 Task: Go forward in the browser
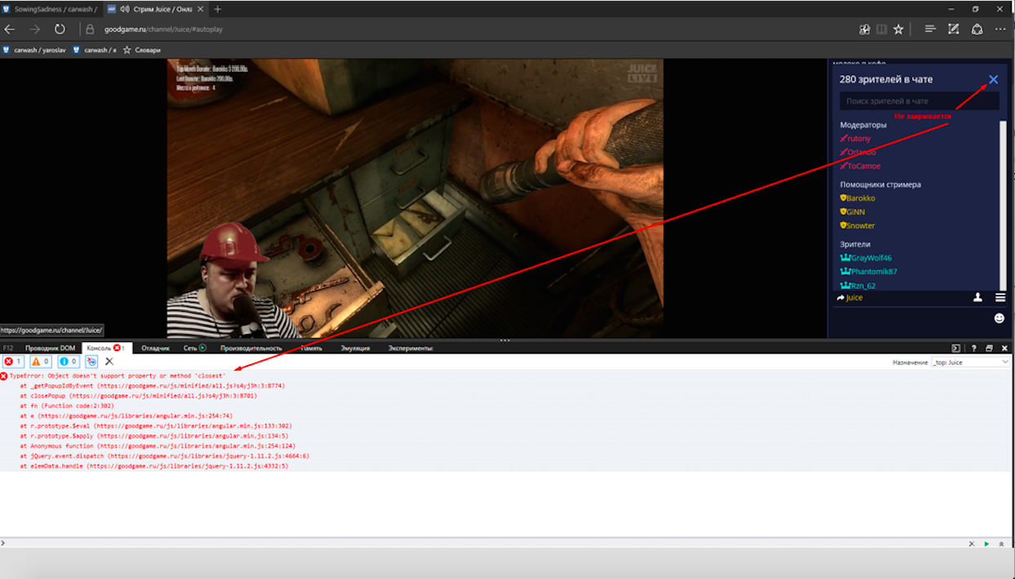tap(34, 29)
